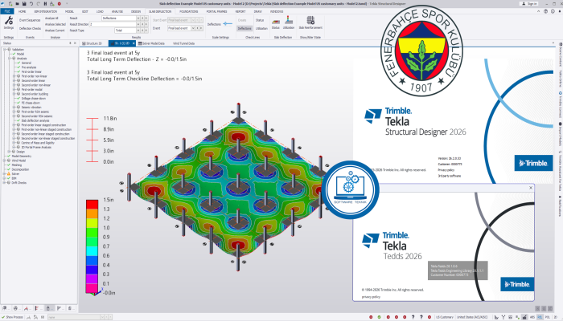Click US Customary units in status bar

pyautogui.click(x=444, y=317)
